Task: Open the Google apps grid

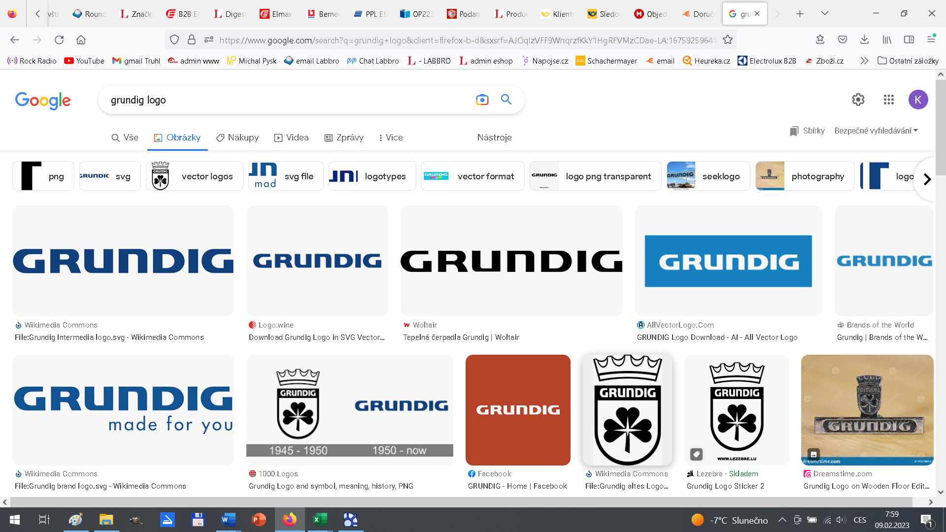Action: pyautogui.click(x=889, y=100)
